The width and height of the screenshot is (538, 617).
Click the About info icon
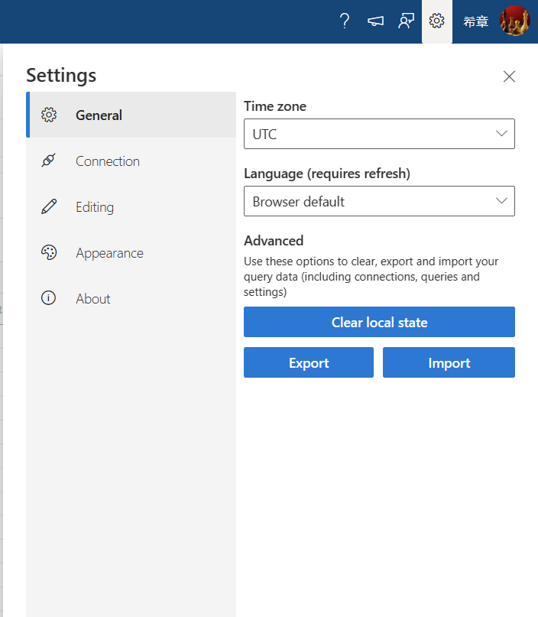(x=48, y=298)
